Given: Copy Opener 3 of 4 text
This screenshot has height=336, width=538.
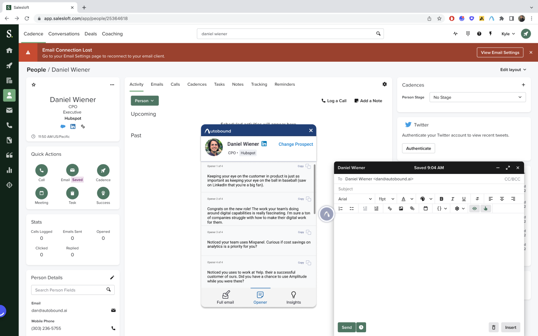Looking at the screenshot, I should click(305, 232).
